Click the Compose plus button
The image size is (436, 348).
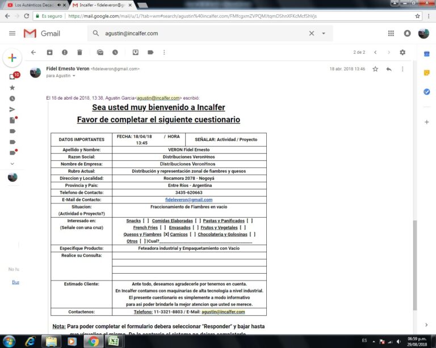point(12,58)
